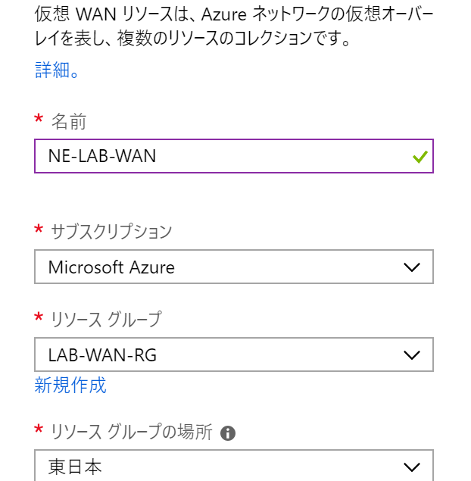
Task: Click the 新規作成 link
Action: (70, 386)
